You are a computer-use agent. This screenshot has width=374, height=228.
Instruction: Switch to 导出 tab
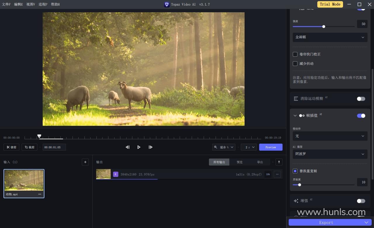[x=260, y=162]
